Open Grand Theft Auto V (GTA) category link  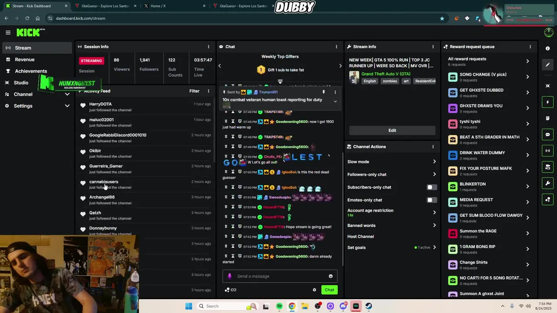386,74
